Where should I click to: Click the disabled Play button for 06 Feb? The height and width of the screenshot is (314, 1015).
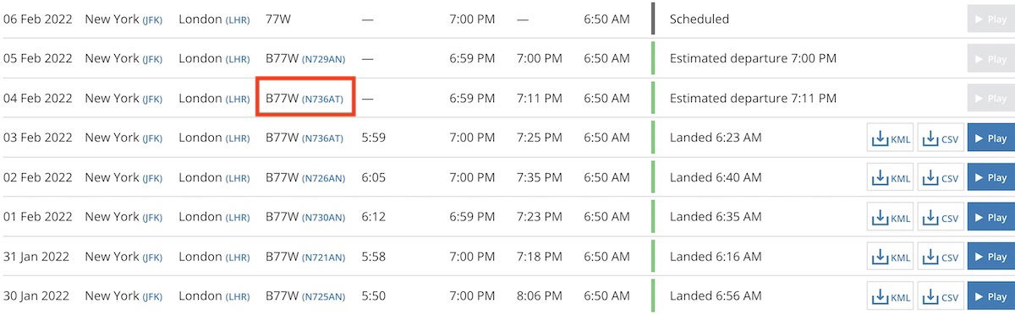991,19
